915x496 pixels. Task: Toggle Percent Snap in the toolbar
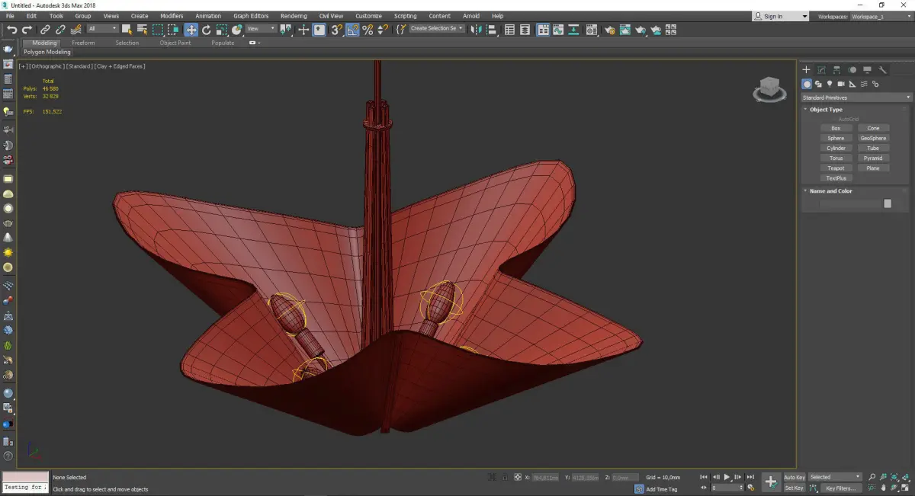(368, 30)
